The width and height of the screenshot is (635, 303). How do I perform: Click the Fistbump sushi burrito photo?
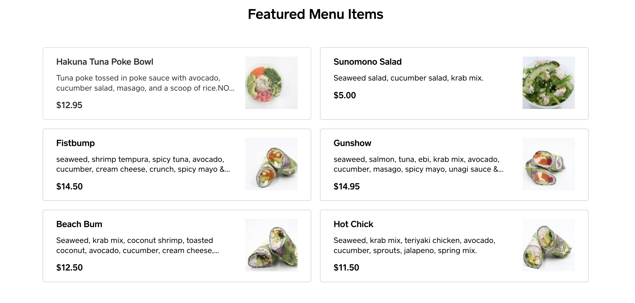click(x=271, y=164)
